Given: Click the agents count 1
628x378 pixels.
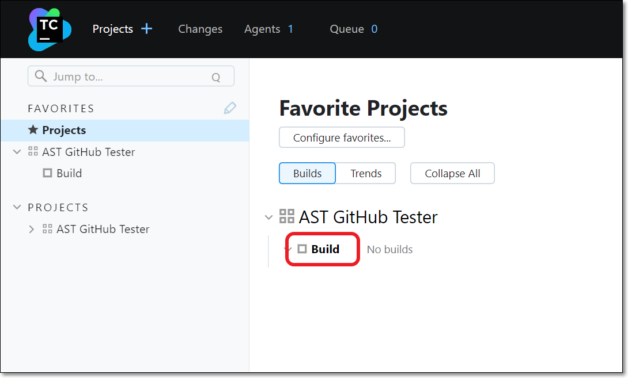Looking at the screenshot, I should 290,29.
